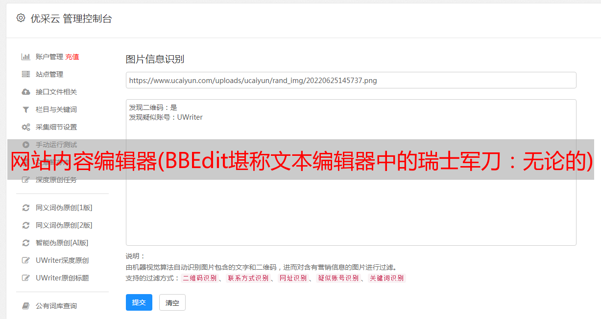Click the cloud upload icon for 接口文件相关
601x319 pixels.
tap(26, 92)
